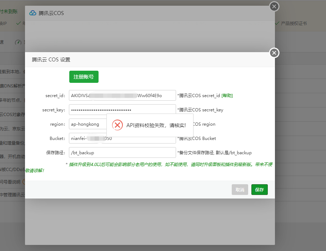Click the error message API资料校验失败，请核实!
Viewport: 326px width, 251px height.
tap(156, 125)
